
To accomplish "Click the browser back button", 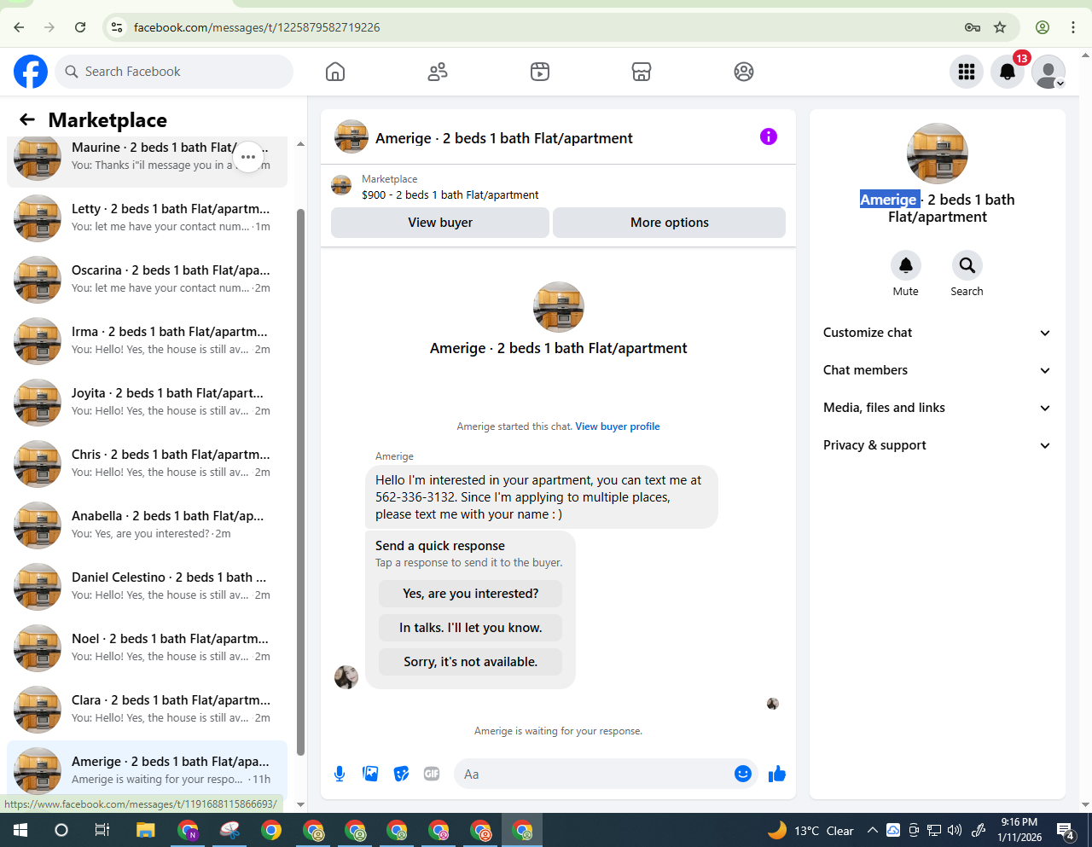I will (x=19, y=27).
